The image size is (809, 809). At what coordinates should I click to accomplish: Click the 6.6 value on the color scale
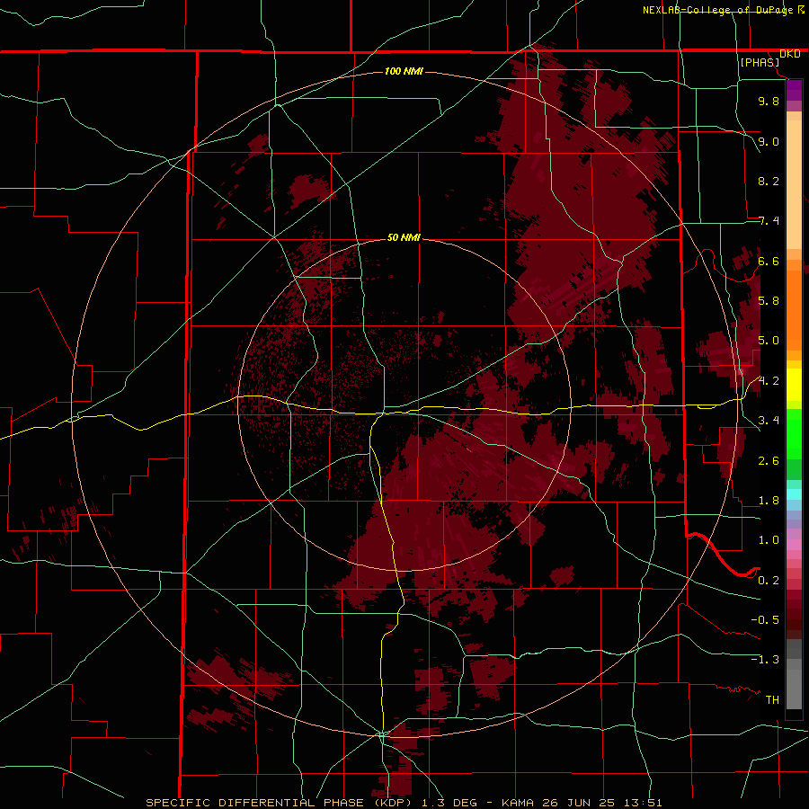coord(769,261)
